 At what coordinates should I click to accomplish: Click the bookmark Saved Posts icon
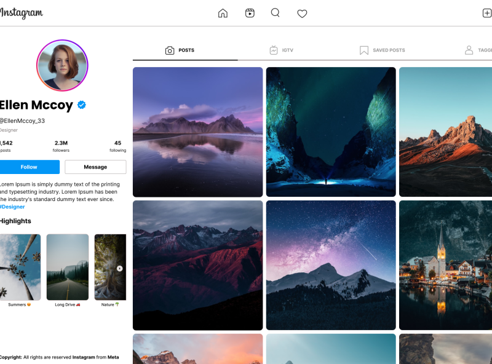[x=364, y=50]
